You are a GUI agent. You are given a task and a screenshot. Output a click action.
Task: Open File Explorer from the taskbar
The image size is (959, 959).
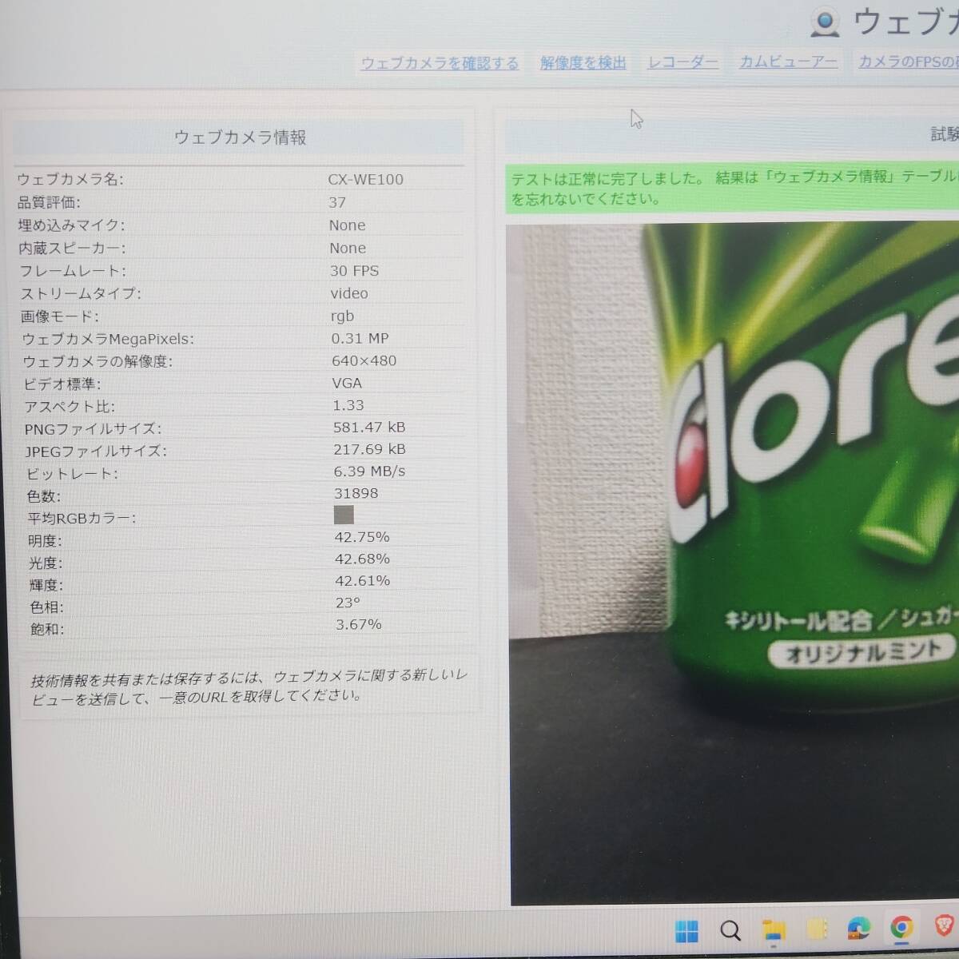[773, 930]
